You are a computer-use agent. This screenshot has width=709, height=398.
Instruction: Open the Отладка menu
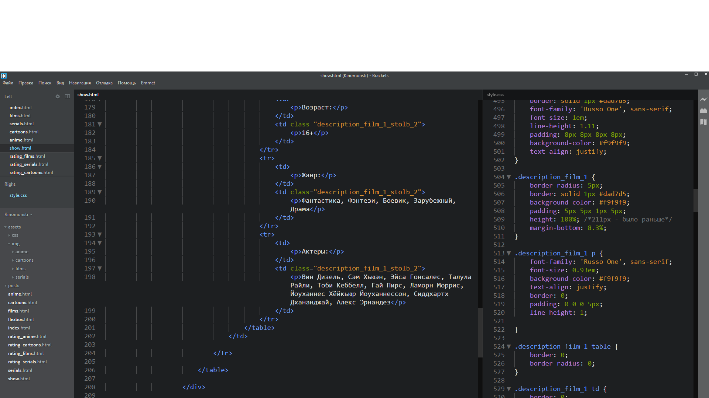104,83
